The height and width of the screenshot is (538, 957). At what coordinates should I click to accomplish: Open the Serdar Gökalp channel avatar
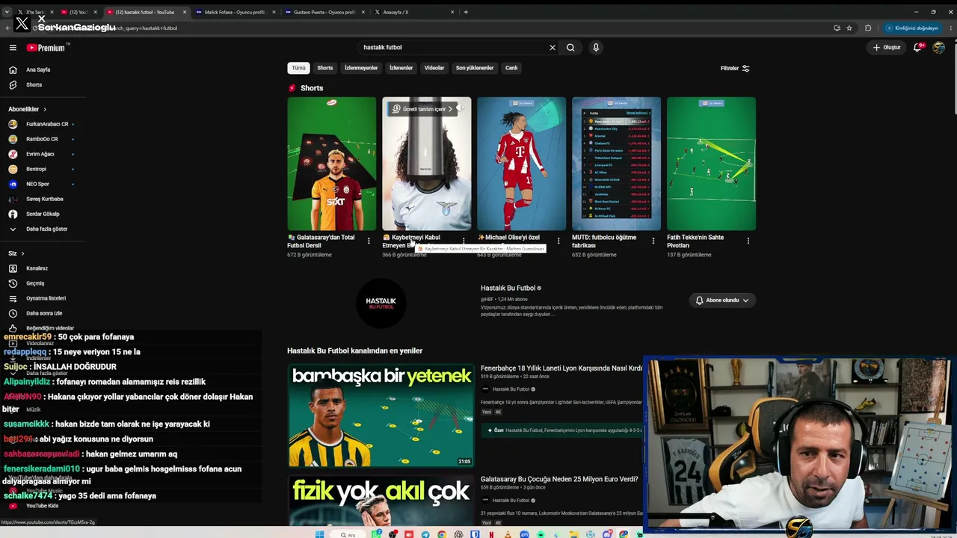(13, 214)
